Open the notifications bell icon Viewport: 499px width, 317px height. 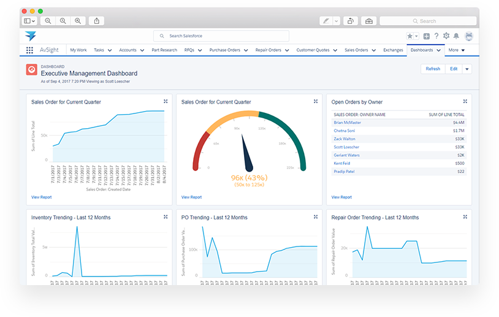456,36
